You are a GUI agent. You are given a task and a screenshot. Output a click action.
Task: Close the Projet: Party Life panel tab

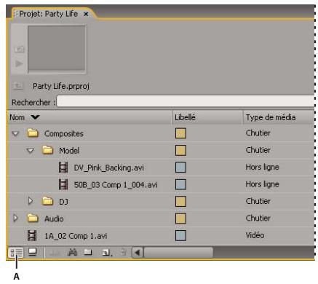[86, 15]
